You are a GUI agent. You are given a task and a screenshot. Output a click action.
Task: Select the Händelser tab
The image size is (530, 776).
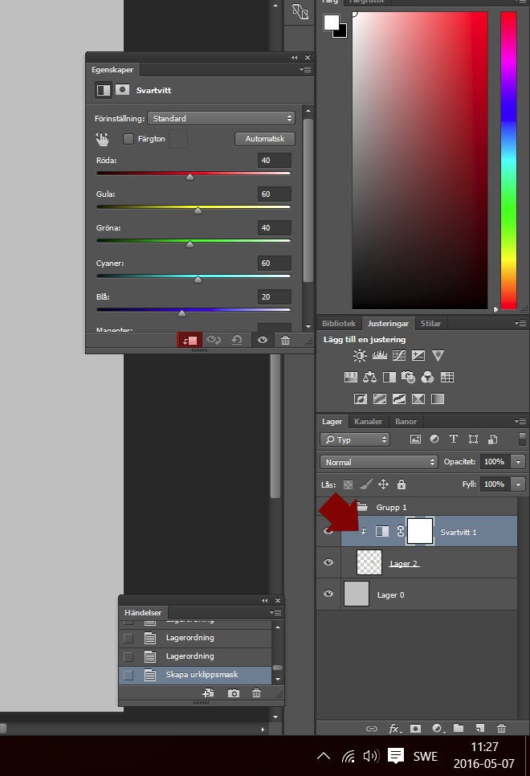[x=143, y=612]
